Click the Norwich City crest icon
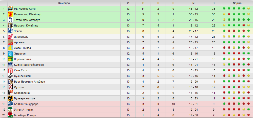The image size is (253, 118). point(10,59)
